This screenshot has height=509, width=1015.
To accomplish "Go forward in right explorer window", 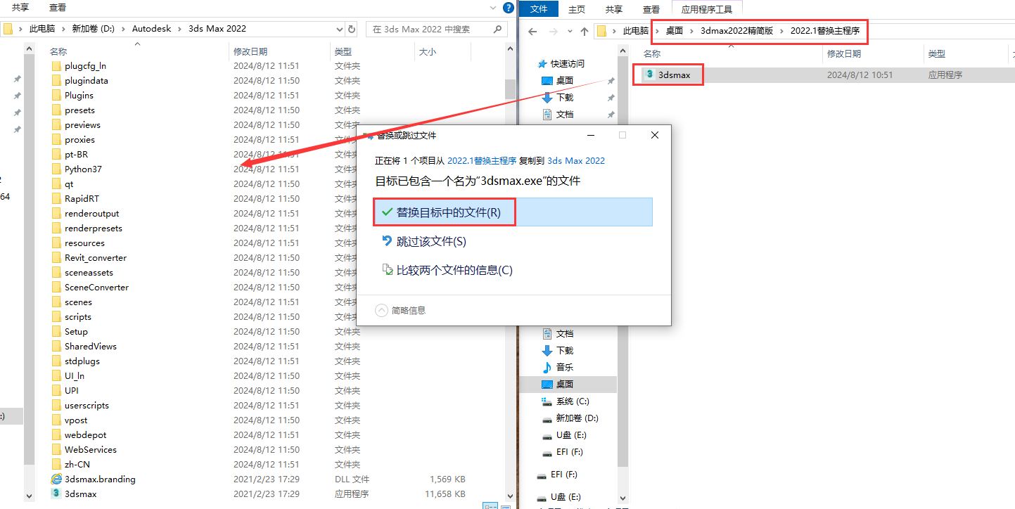I will [x=552, y=32].
